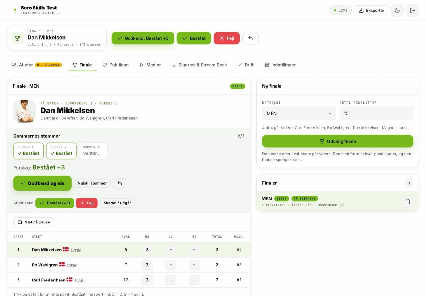The image size is (426, 296).
Task: Edit Bo Wahlgren's U1 score cell
Action: 147,265
